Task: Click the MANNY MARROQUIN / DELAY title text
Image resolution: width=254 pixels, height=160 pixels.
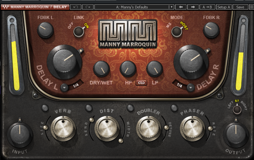Action: [x=39, y=7]
